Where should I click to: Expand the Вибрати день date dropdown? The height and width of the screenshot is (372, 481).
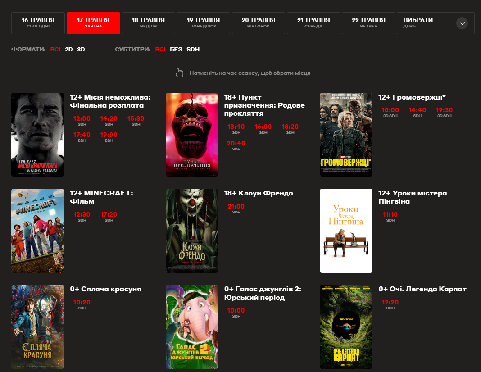pyautogui.click(x=436, y=23)
